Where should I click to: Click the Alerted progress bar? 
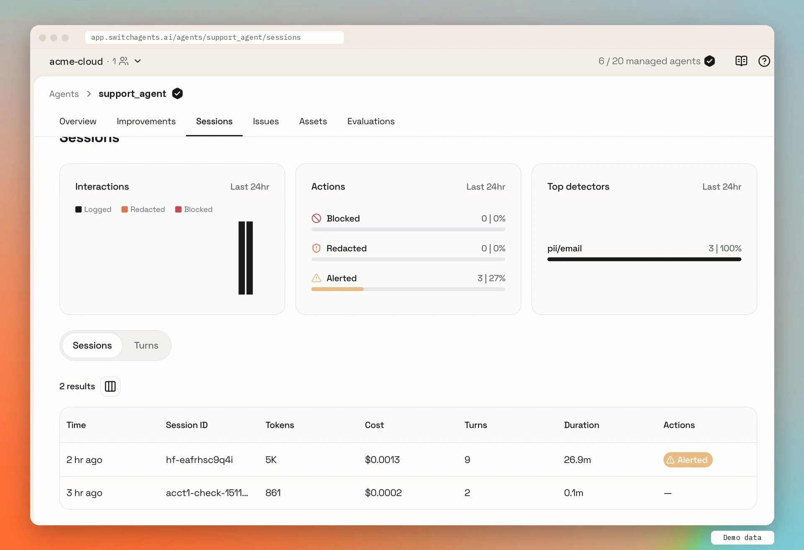click(x=408, y=289)
